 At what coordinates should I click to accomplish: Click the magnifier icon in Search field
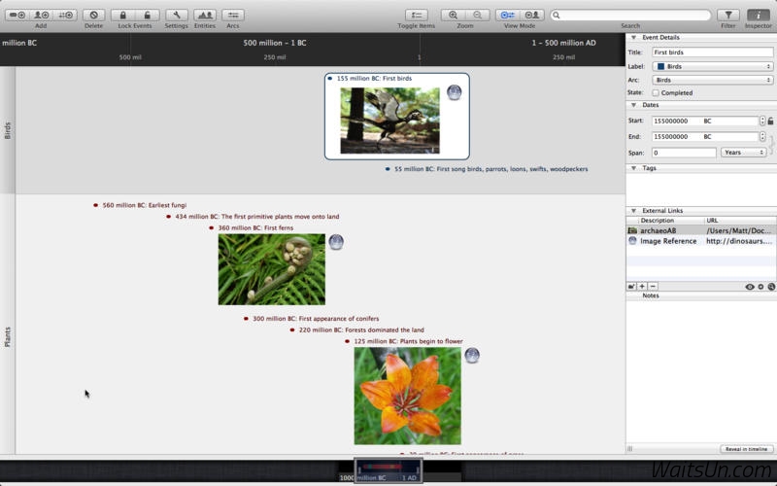[x=557, y=16]
